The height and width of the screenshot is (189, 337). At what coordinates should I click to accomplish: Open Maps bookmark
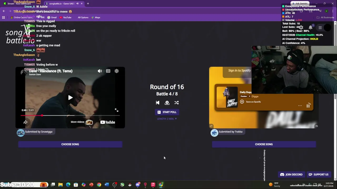point(96,17)
